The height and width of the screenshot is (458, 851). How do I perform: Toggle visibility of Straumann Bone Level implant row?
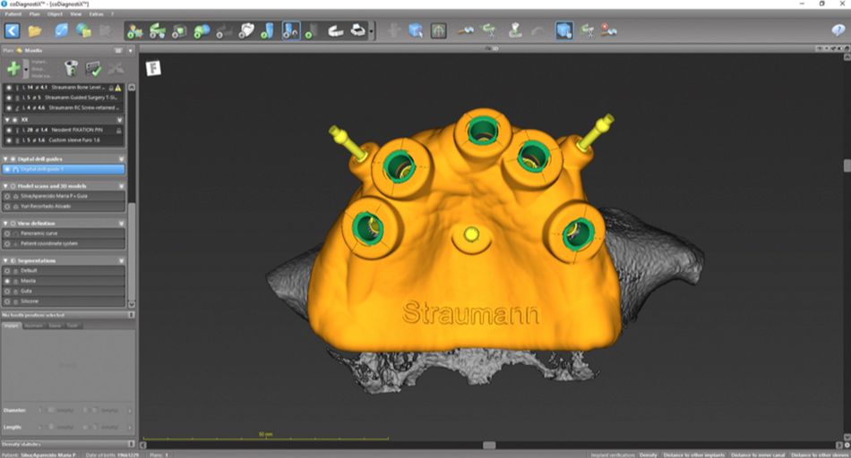pos(9,88)
